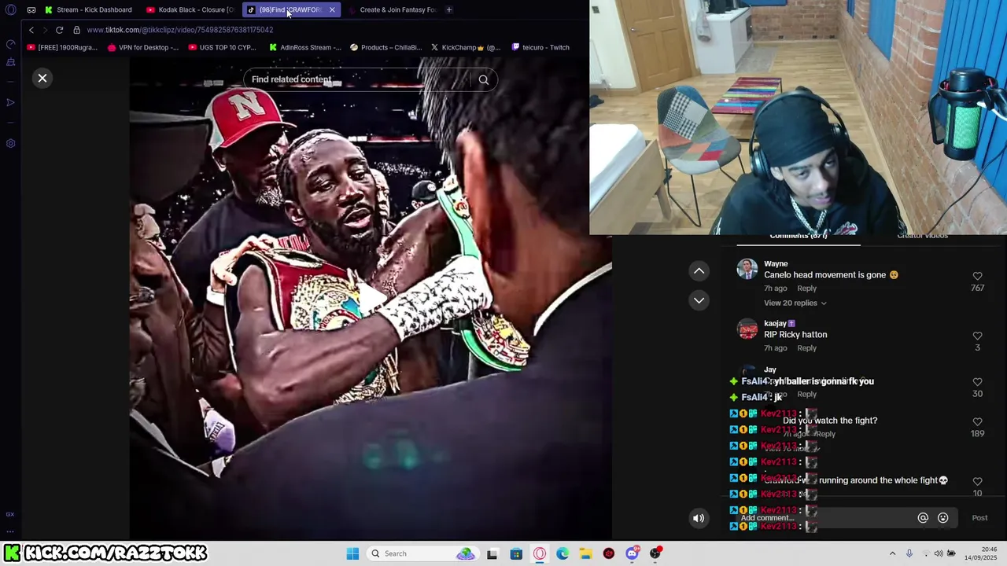1007x566 pixels.
Task: Click the microphone tray icon
Action: (x=909, y=553)
